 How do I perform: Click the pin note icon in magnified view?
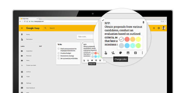point(144,22)
